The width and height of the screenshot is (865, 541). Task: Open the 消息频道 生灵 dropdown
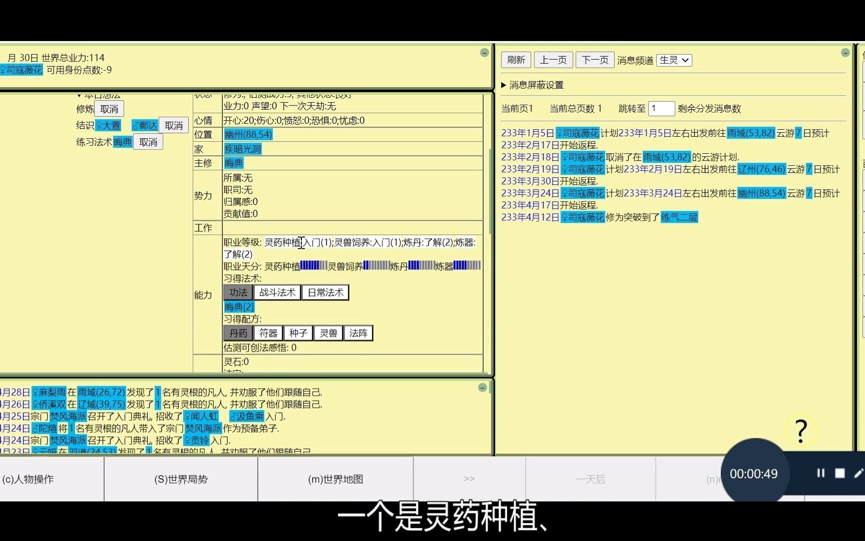point(674,60)
